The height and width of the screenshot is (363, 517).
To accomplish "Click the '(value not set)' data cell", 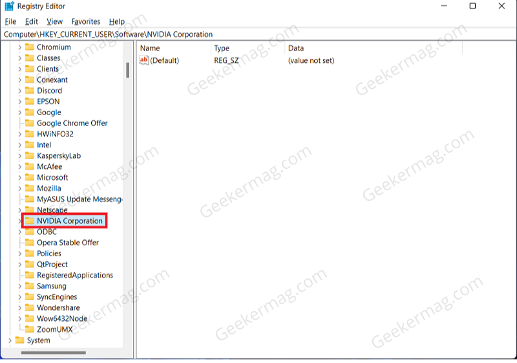I will click(311, 60).
